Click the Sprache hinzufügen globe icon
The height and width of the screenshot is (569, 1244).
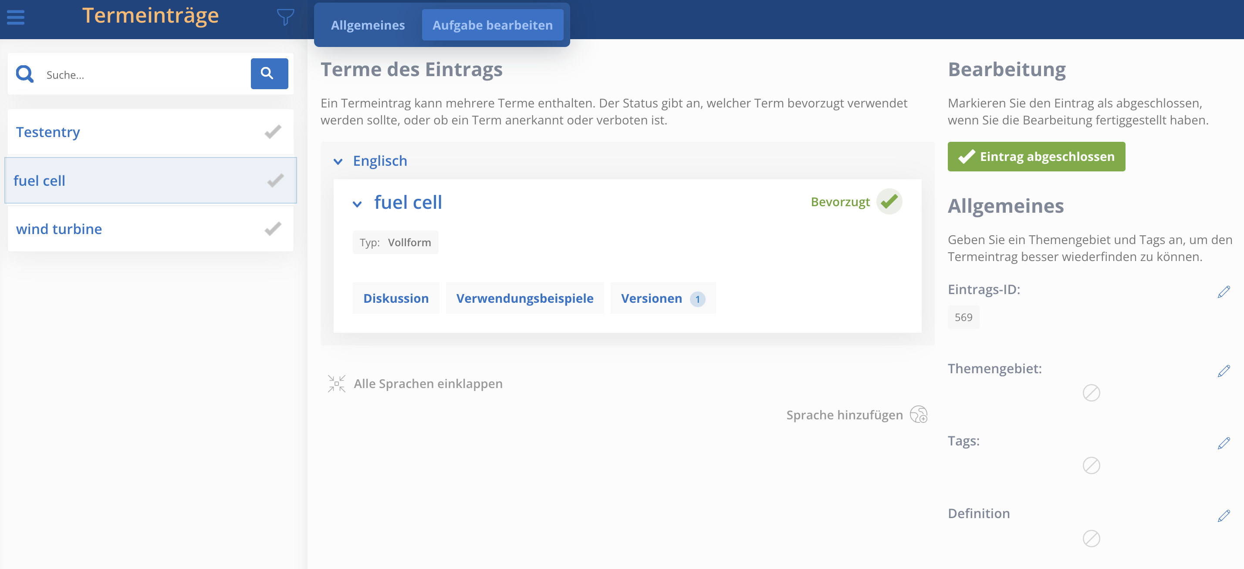click(918, 414)
